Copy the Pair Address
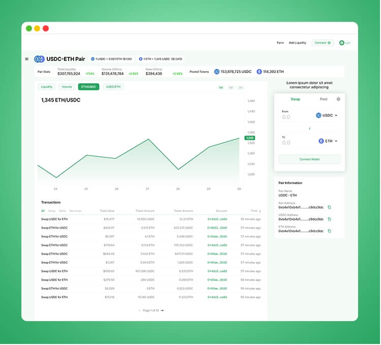The width and height of the screenshot is (381, 345). point(330,208)
